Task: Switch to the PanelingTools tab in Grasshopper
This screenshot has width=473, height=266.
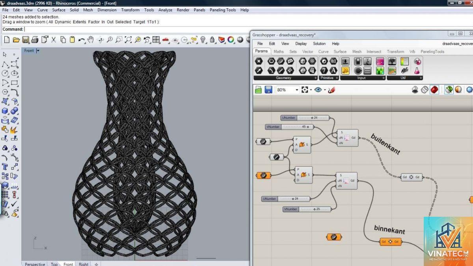Action: click(432, 52)
